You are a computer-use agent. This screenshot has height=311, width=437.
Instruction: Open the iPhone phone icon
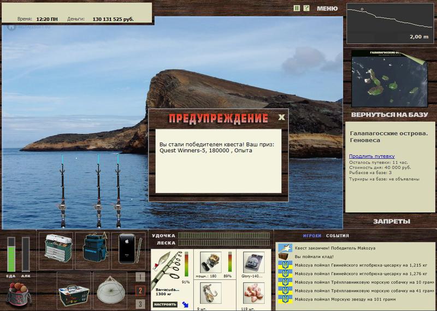tap(127, 249)
